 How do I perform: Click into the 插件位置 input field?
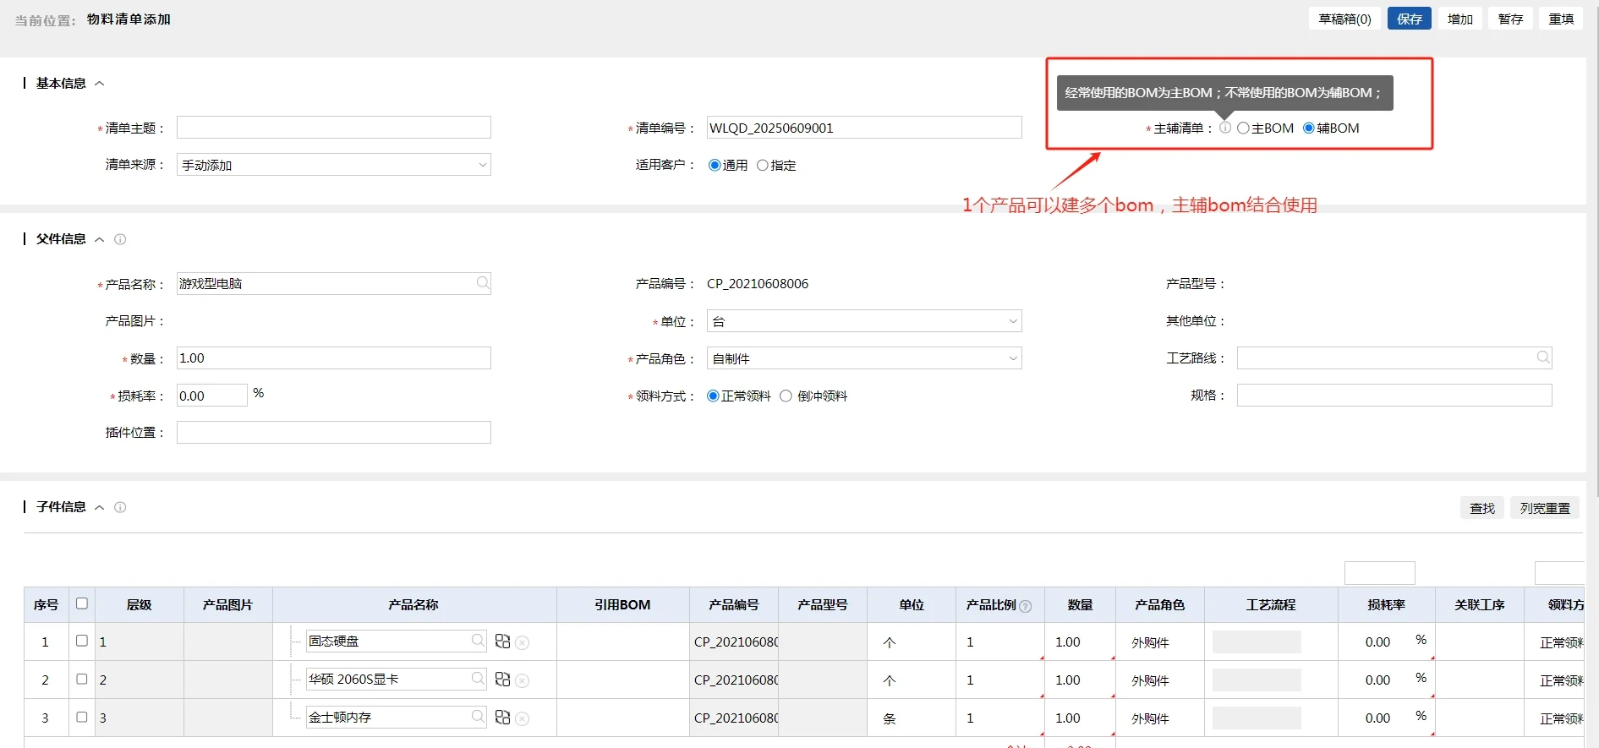pos(334,433)
